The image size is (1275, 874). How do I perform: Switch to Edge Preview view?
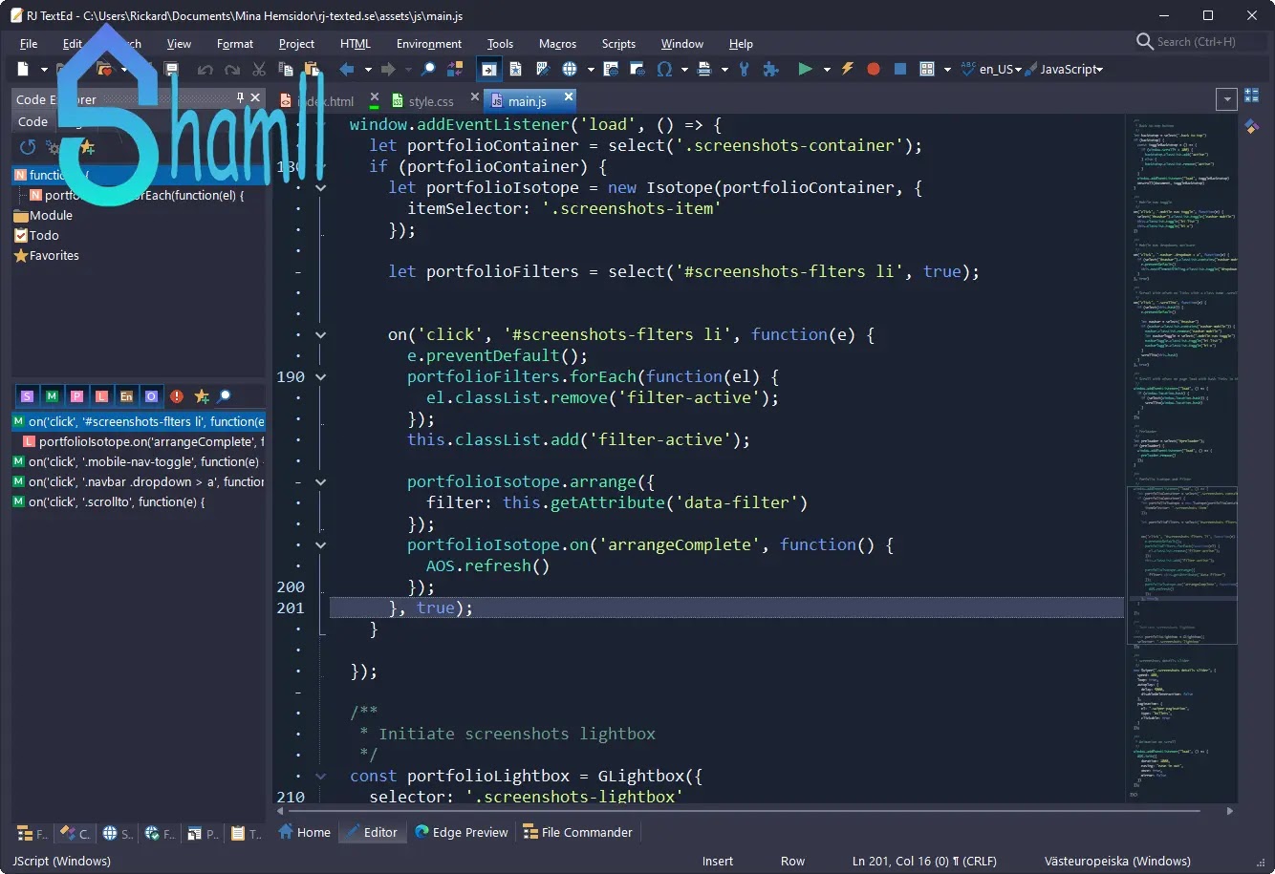[462, 832]
